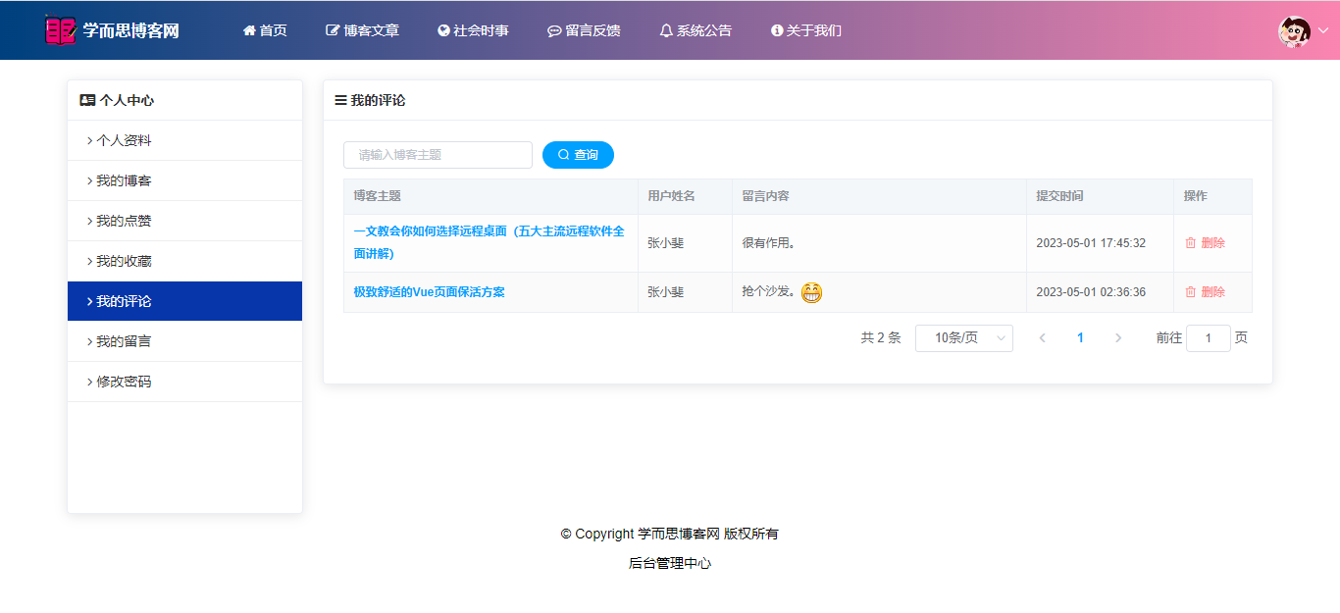Click the 系统公告 bell notification item
This screenshot has height=613, width=1340.
[x=696, y=30]
